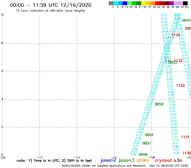Click the 5.11 wave height value
Viewport: 191px width, 168px height.
[171, 98]
